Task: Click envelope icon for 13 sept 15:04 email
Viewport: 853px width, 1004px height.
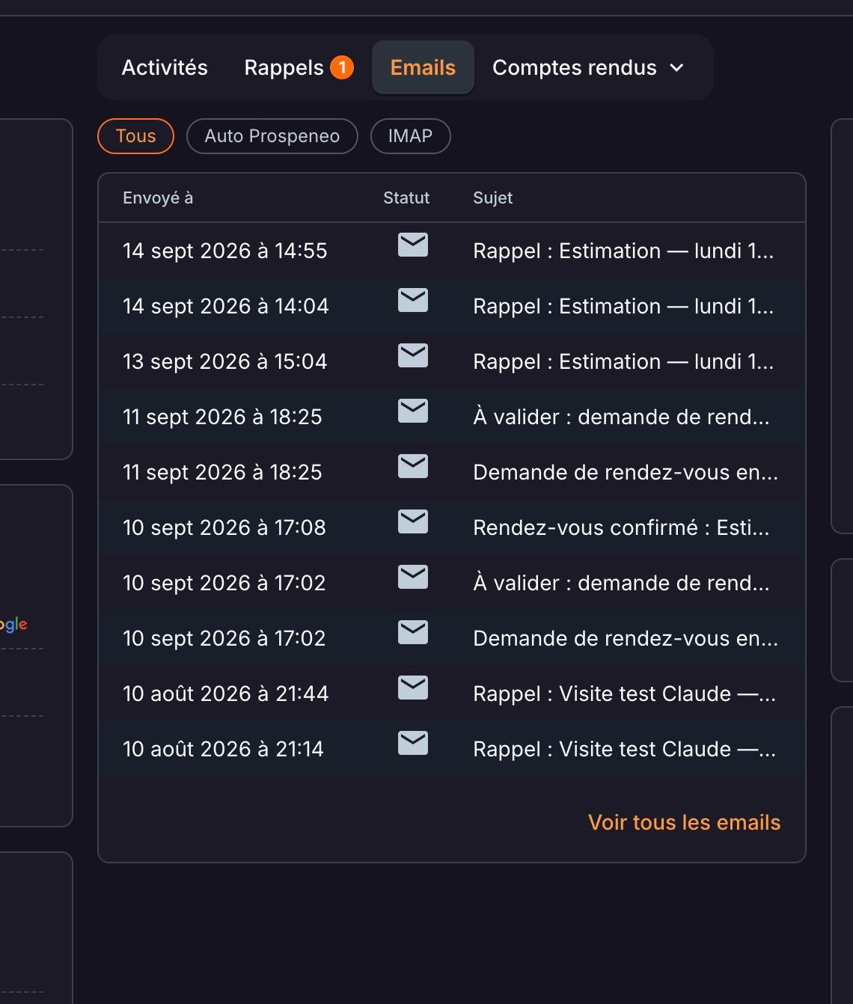Action: [413, 355]
